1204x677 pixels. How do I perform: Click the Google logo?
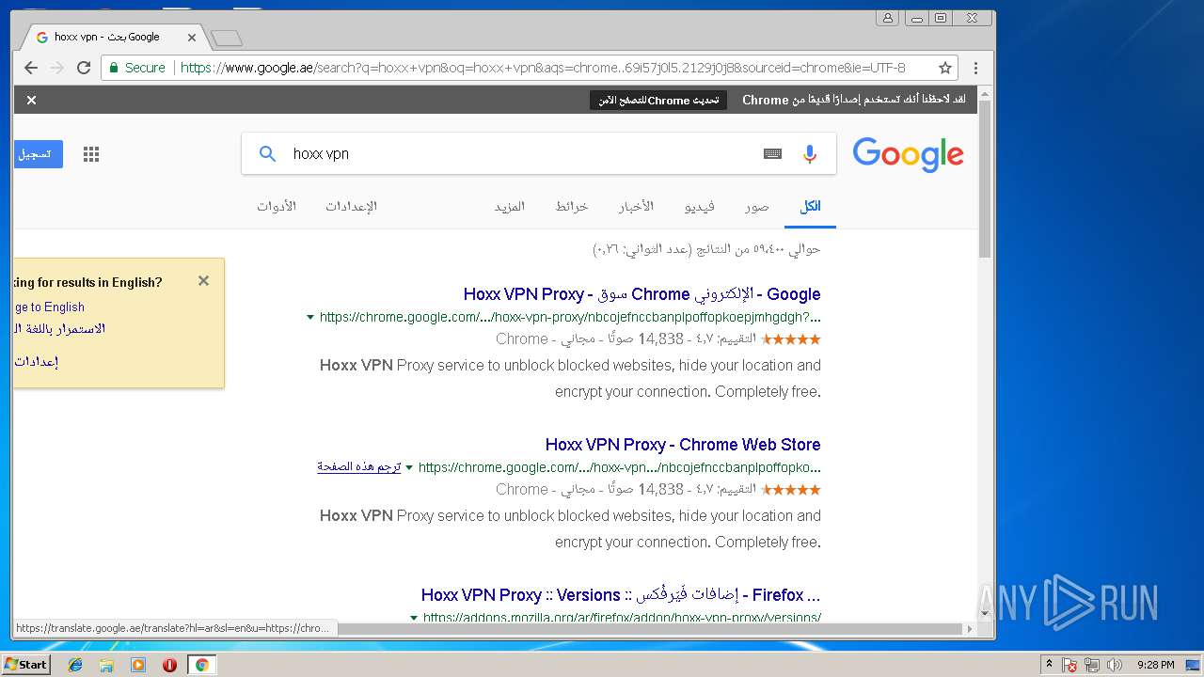coord(908,154)
